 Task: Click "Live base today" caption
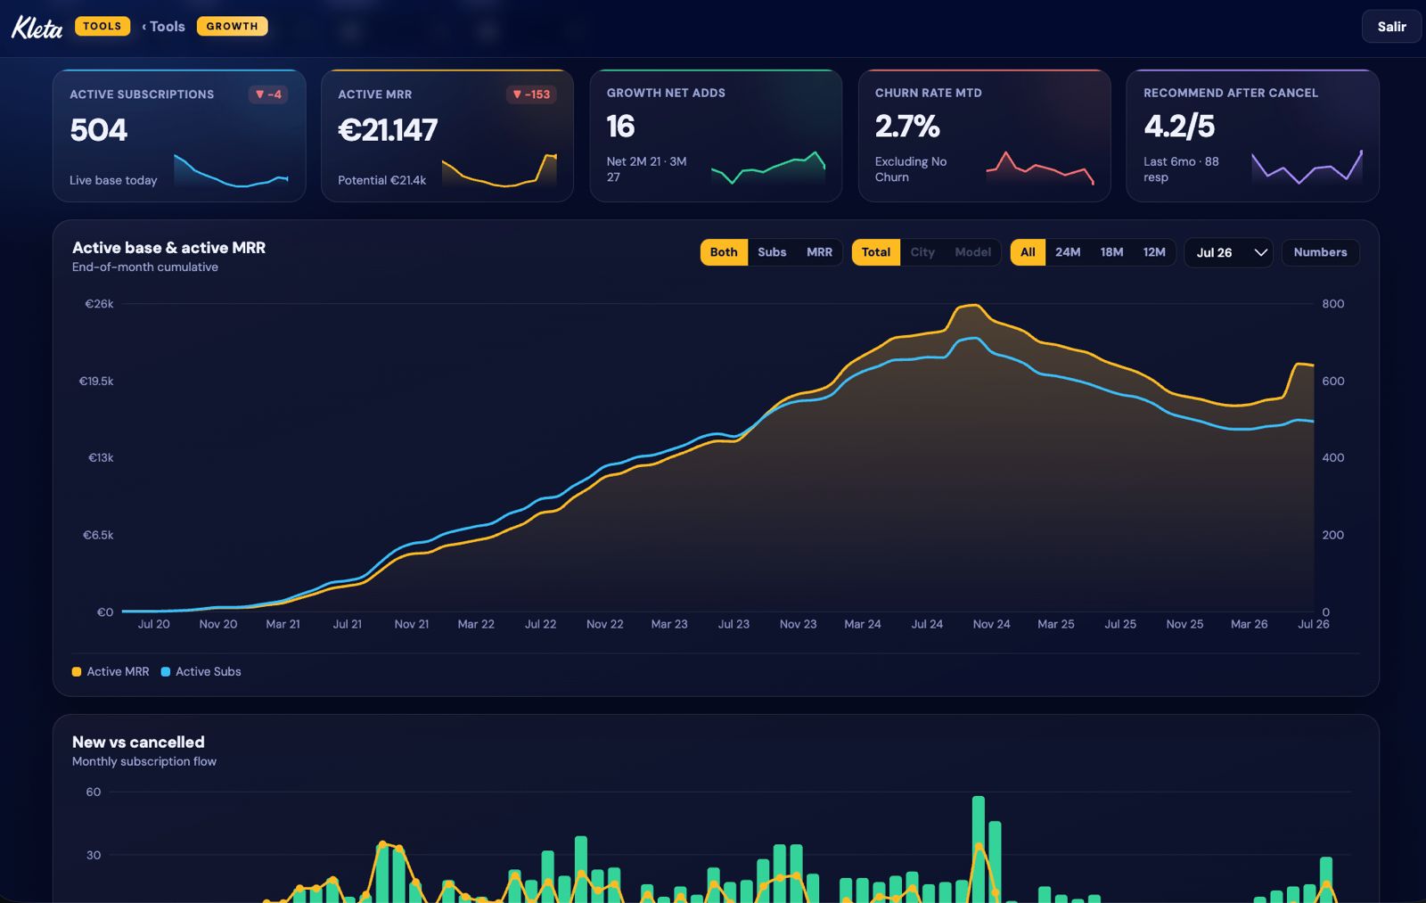tap(113, 180)
